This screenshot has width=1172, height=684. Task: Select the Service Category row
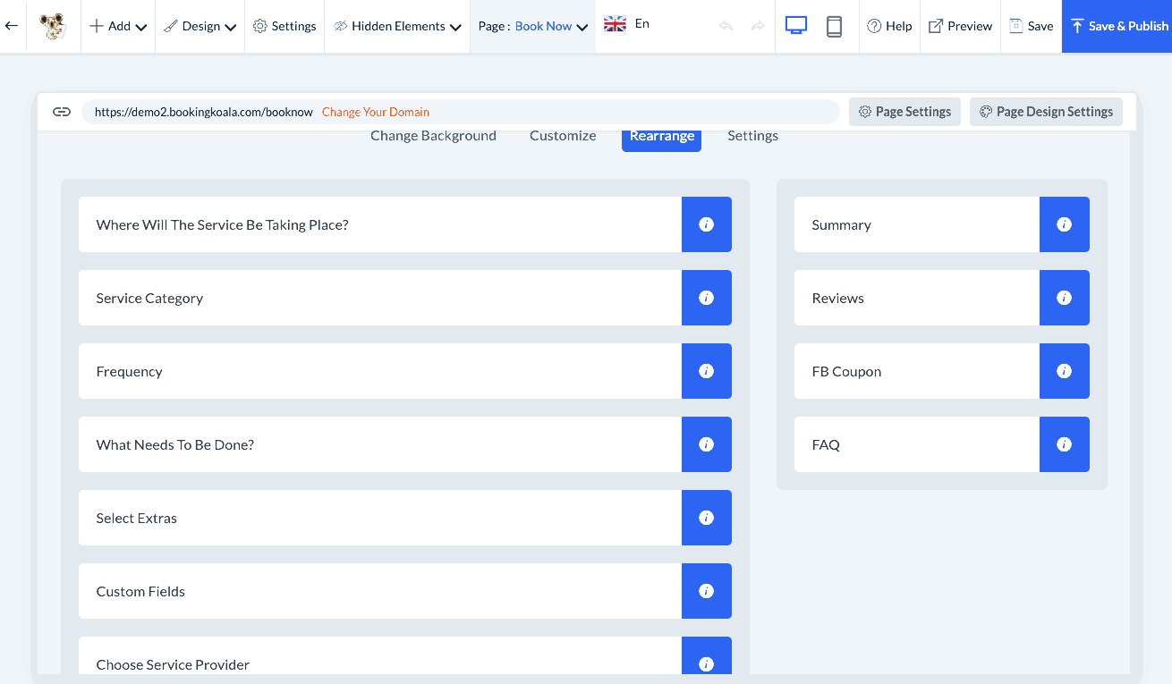[405, 298]
